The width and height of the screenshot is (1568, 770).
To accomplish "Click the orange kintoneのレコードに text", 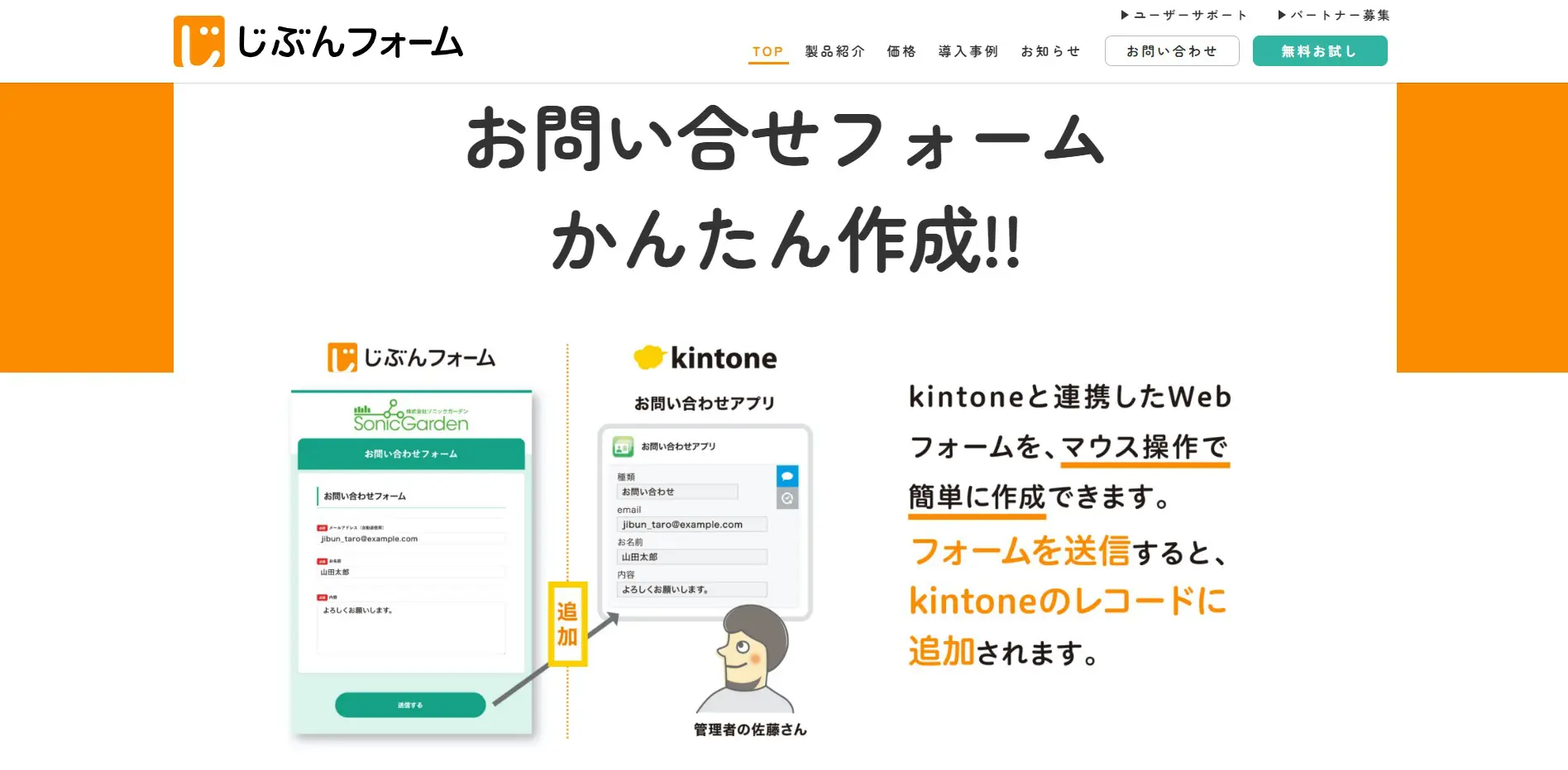I will 1068,601.
